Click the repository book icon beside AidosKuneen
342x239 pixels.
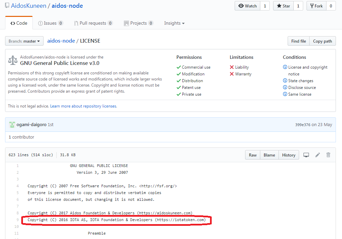point(7,5)
